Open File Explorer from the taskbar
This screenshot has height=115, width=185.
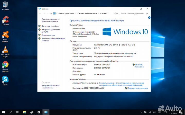[x=25, y=112]
